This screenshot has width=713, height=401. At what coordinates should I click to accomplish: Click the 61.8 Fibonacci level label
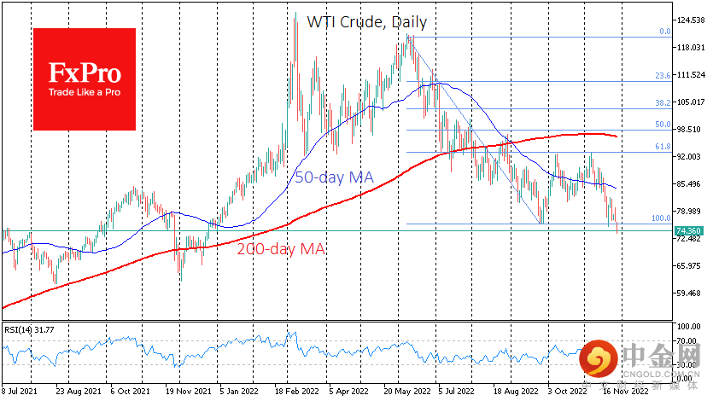click(662, 147)
